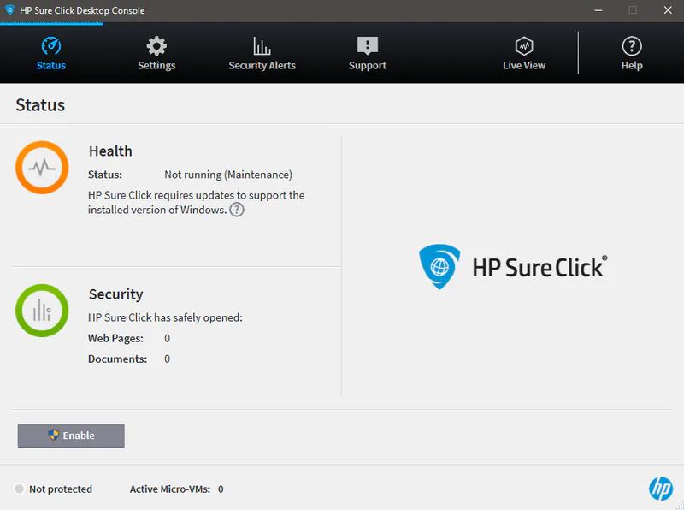Minimize the HP Sure Click Desktop Console window

(598, 10)
